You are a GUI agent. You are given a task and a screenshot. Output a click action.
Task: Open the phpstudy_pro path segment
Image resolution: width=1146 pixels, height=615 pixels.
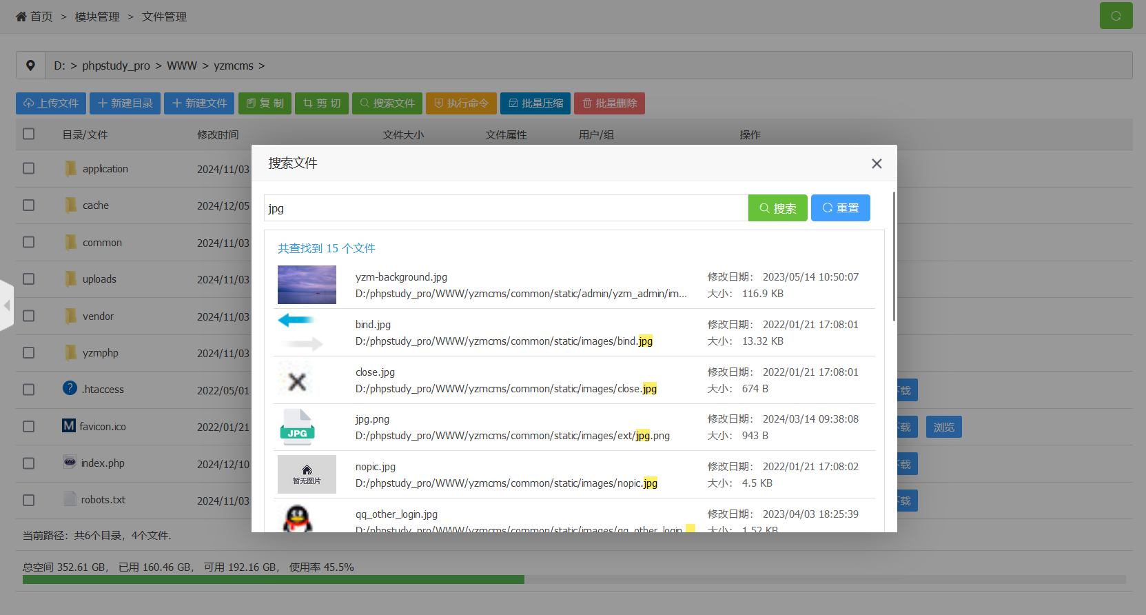click(116, 65)
